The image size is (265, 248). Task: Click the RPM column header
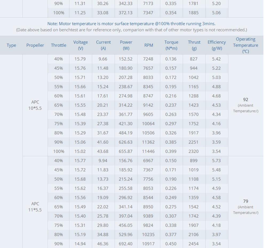coord(148,45)
